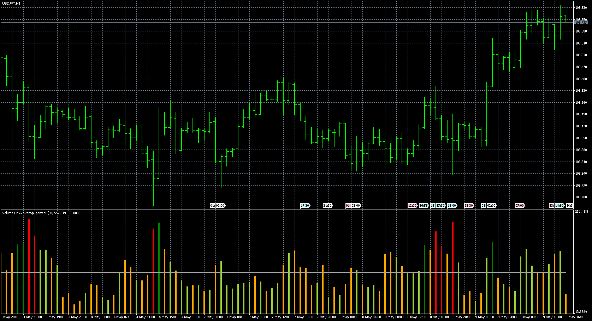Click the 109.050 price axis label
The width and height of the screenshot is (592, 321).
click(x=581, y=138)
